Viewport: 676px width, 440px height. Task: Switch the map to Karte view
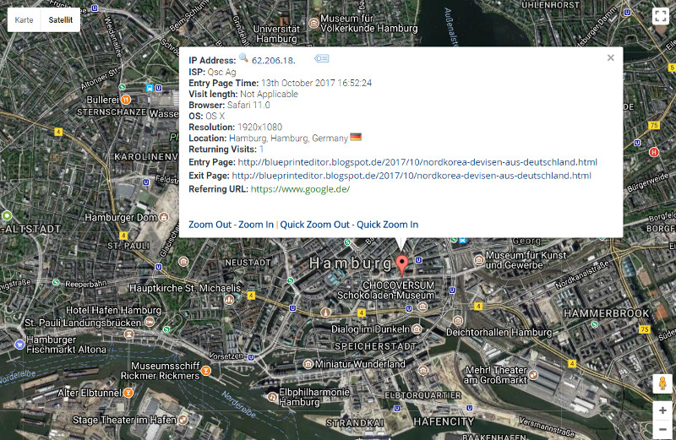[25, 19]
